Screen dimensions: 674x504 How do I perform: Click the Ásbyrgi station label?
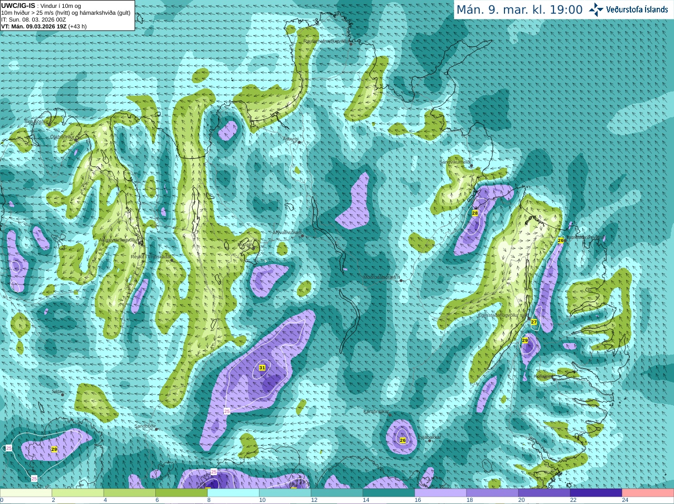click(x=290, y=139)
